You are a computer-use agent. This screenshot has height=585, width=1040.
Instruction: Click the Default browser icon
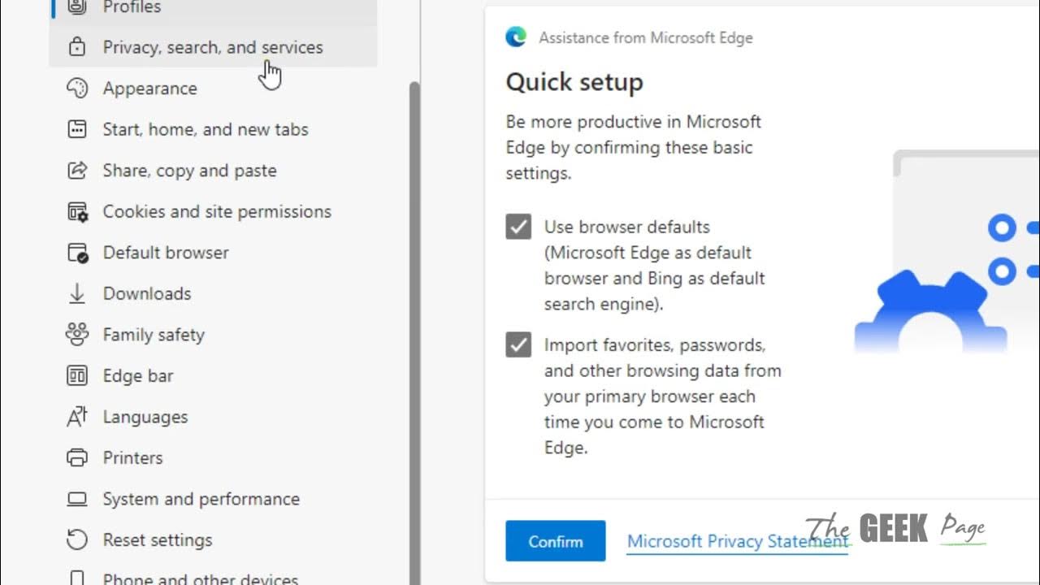[77, 253]
